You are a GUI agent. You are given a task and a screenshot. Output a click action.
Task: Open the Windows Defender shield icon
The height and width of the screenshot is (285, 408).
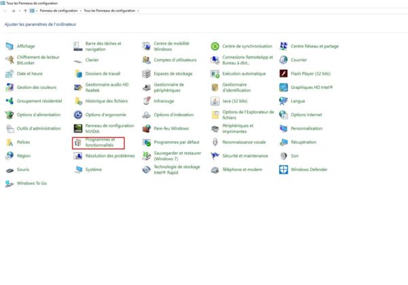point(284,170)
